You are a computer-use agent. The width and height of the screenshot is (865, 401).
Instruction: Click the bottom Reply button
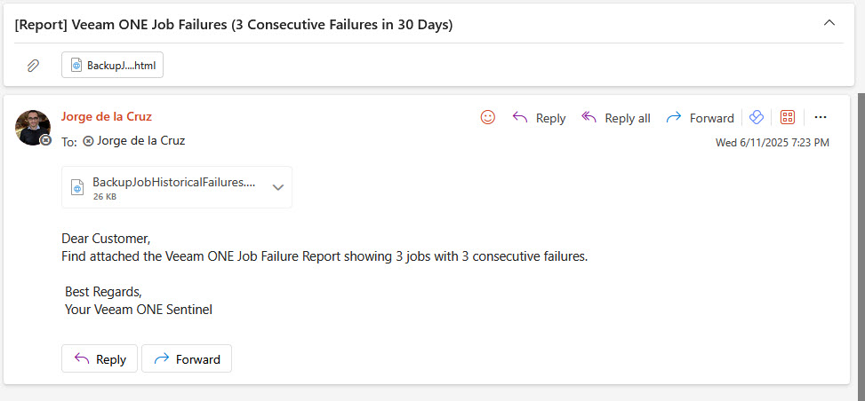[x=100, y=358]
